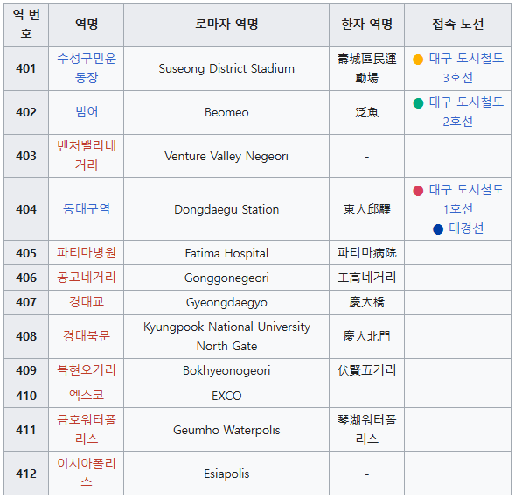Screen dimensions: 515x499
Task: Select station number 409 cell
Action: [26, 370]
